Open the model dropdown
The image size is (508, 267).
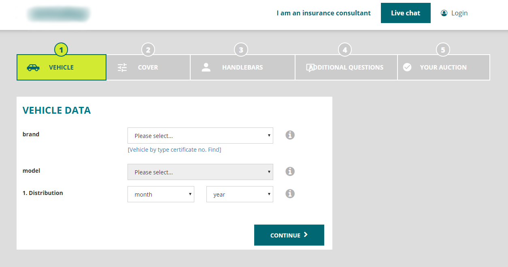click(x=200, y=172)
